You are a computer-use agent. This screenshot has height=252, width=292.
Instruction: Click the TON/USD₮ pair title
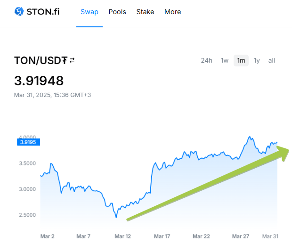point(41,61)
